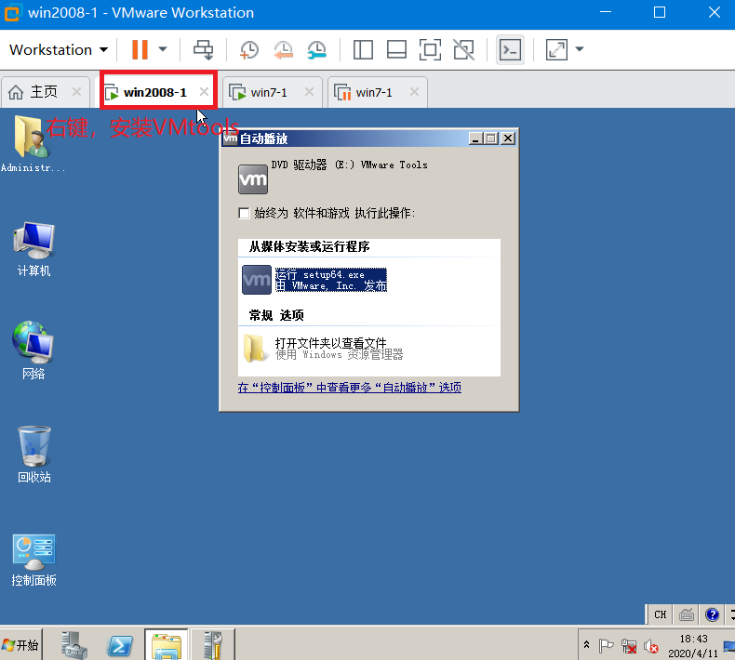Click the CH language bar indicator

click(x=660, y=614)
